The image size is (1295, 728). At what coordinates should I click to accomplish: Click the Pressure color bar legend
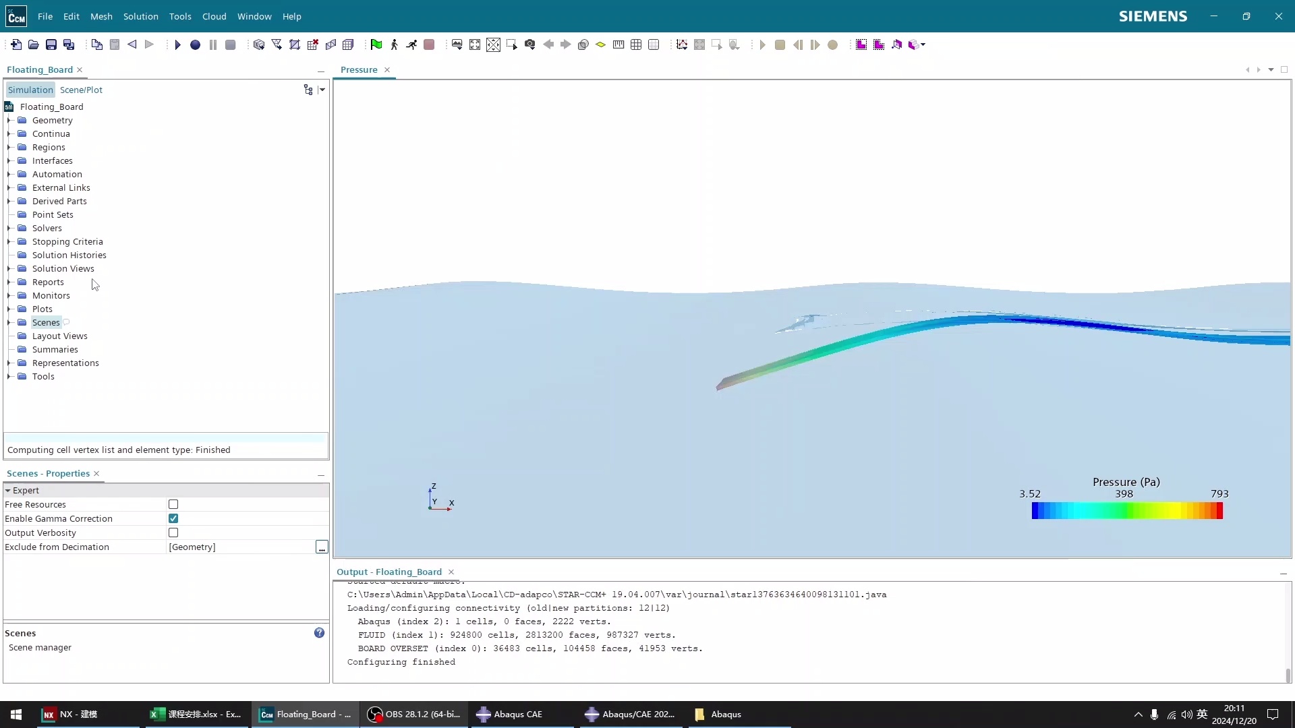pos(1126,510)
